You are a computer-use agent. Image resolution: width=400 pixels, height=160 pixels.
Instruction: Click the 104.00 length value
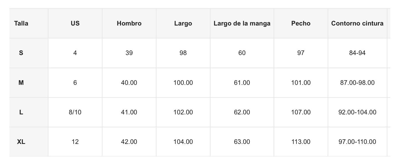(x=183, y=142)
